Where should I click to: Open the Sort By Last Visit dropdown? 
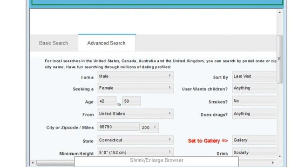(x=254, y=76)
